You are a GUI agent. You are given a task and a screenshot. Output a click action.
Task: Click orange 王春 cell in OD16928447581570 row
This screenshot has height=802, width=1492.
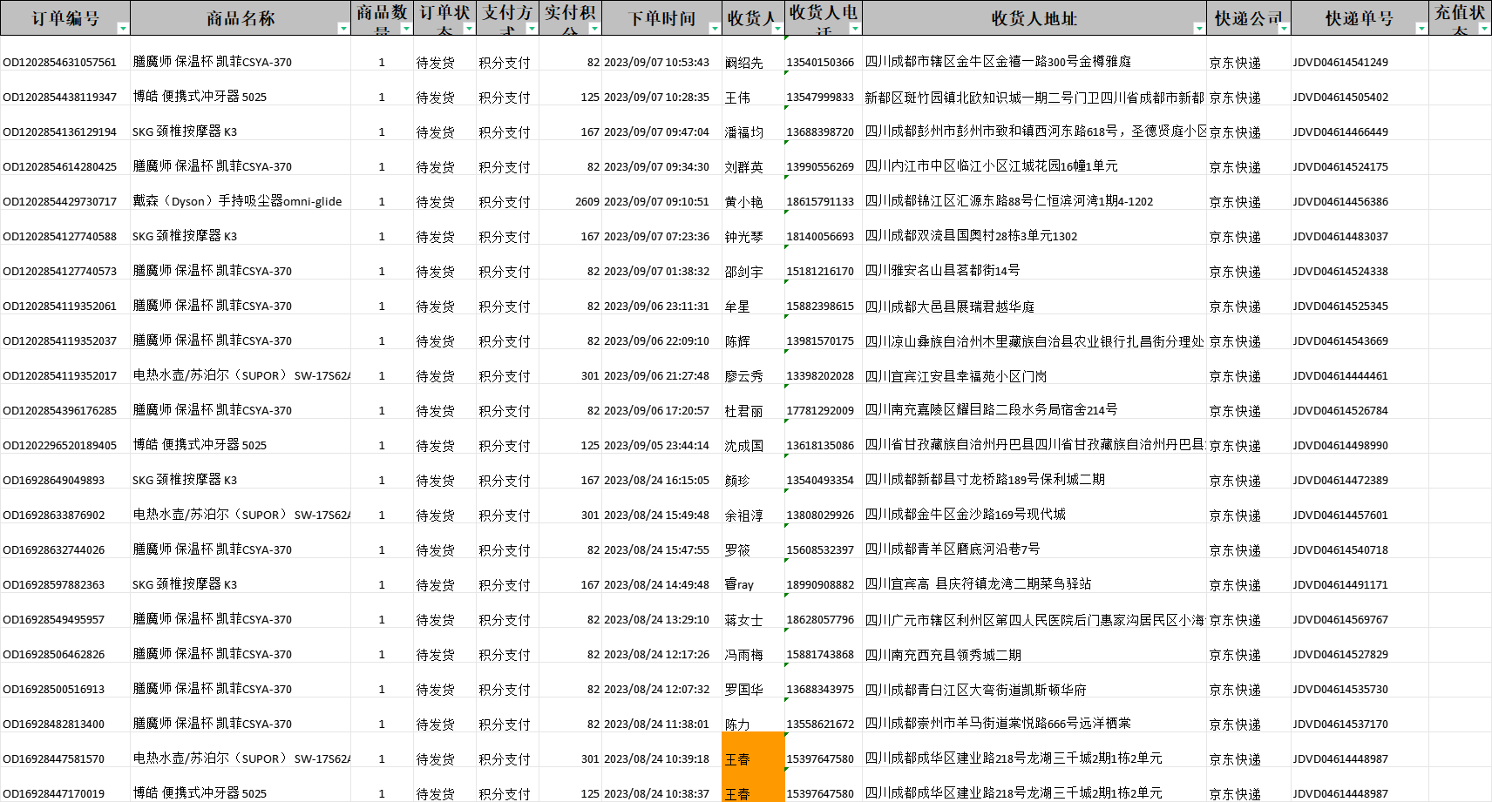[x=753, y=750]
